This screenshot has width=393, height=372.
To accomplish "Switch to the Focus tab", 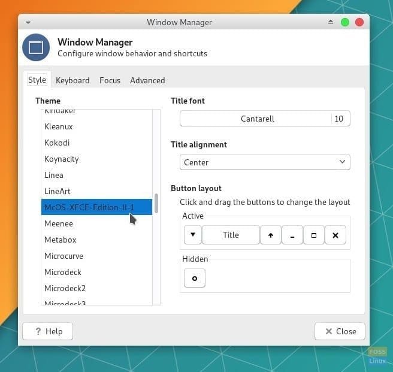I will [110, 80].
